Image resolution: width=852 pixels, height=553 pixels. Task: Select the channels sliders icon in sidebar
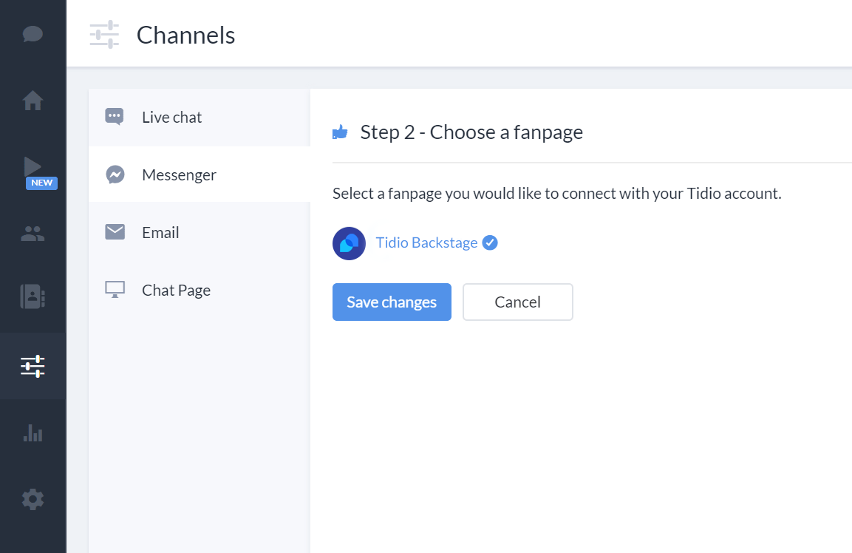(33, 366)
